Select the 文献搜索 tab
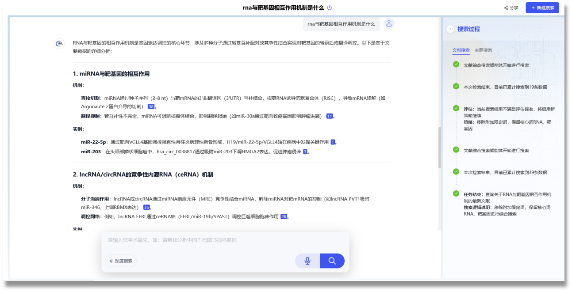Viewport: 572px width, 292px height. (461, 50)
